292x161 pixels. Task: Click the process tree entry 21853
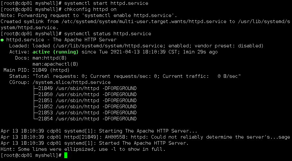tap(87, 113)
